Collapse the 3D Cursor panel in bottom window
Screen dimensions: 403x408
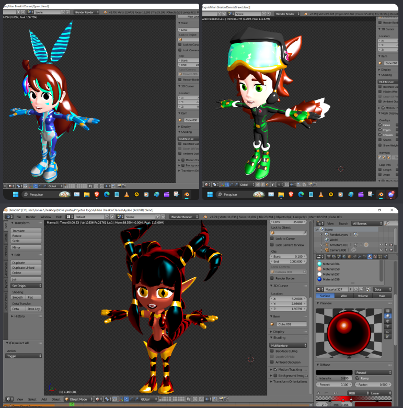pos(281,286)
